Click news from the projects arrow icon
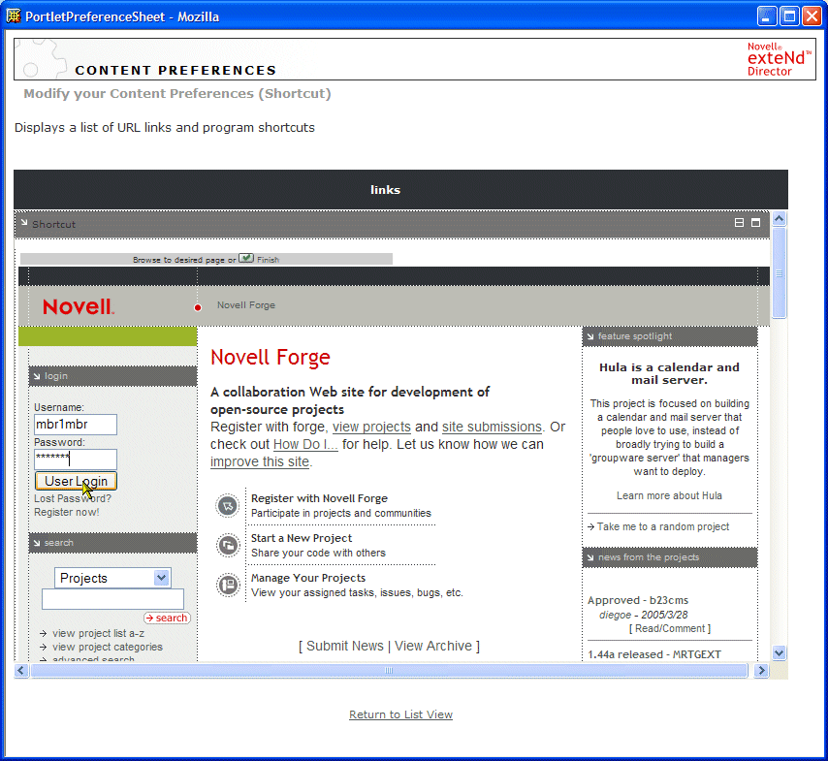The height and width of the screenshot is (761, 828). click(590, 557)
